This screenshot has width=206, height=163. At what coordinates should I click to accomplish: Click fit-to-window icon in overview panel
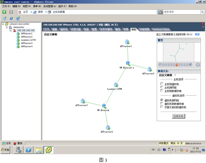[x=198, y=65]
